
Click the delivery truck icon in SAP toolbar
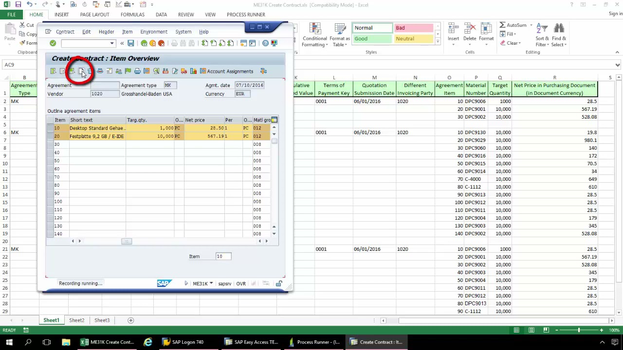click(x=184, y=71)
